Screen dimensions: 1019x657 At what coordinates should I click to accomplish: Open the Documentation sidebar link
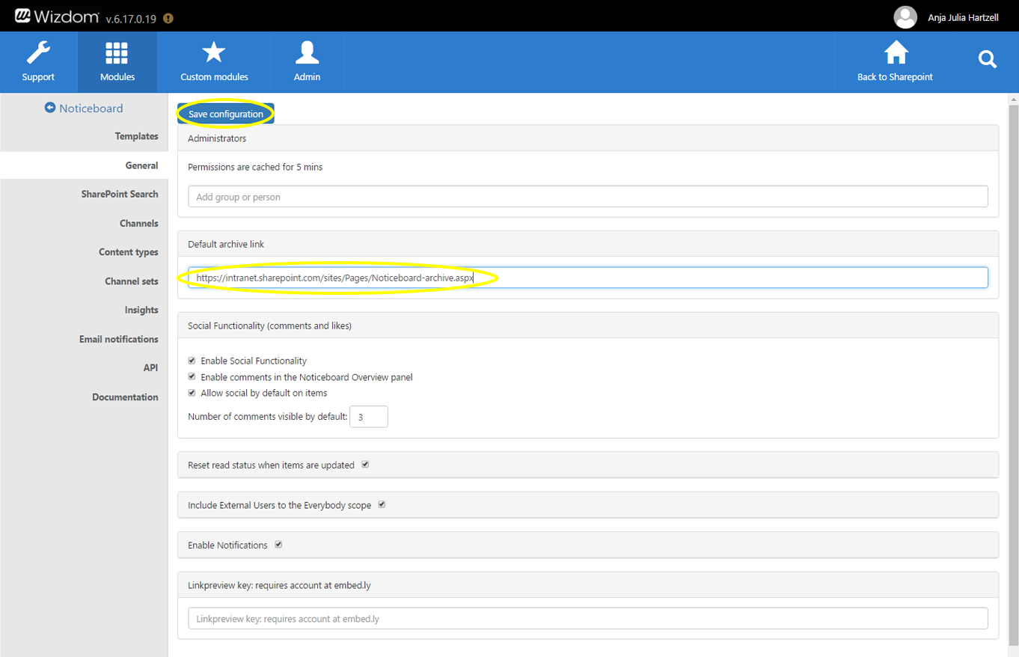pos(125,397)
